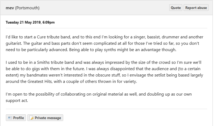
Task: Click the Portsmouth location text
Action: pyautogui.click(x=27, y=8)
